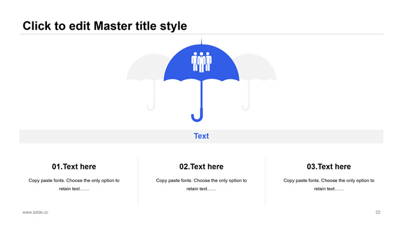Select the '03.Text here' heading
Image resolution: width=403 pixels, height=229 pixels.
coord(329,167)
